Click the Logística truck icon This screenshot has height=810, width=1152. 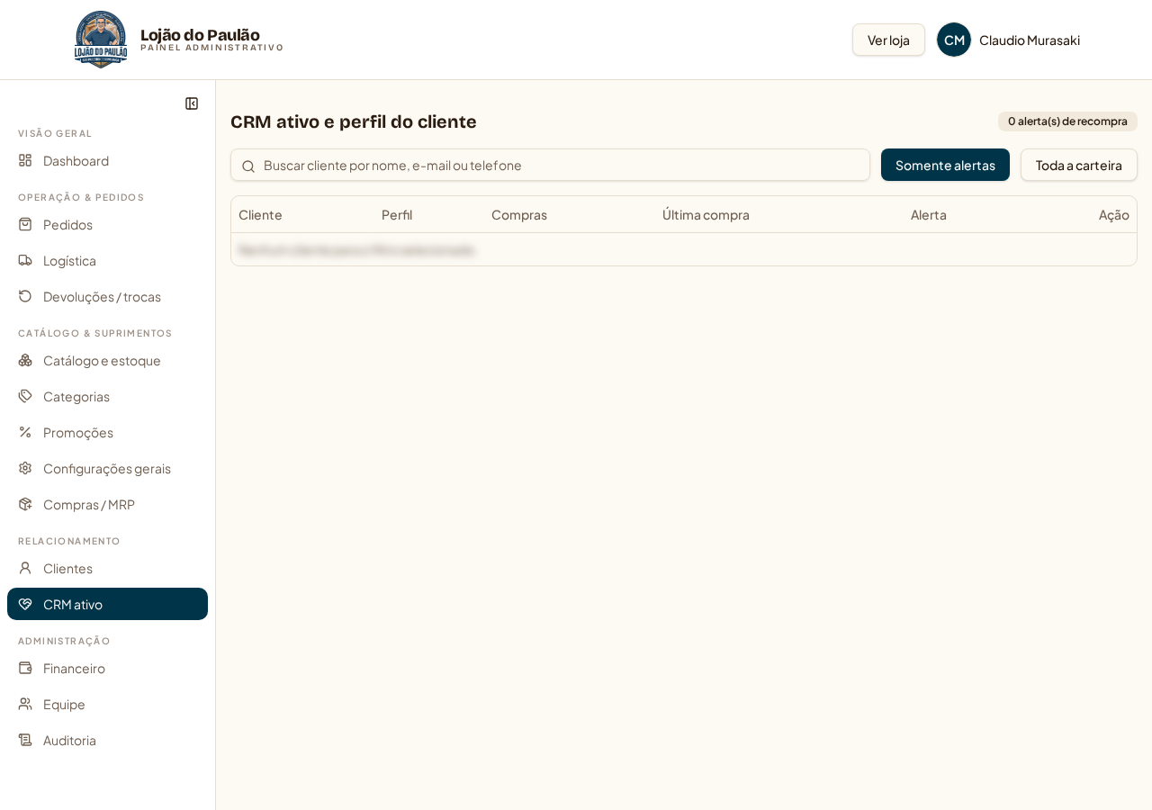click(25, 260)
